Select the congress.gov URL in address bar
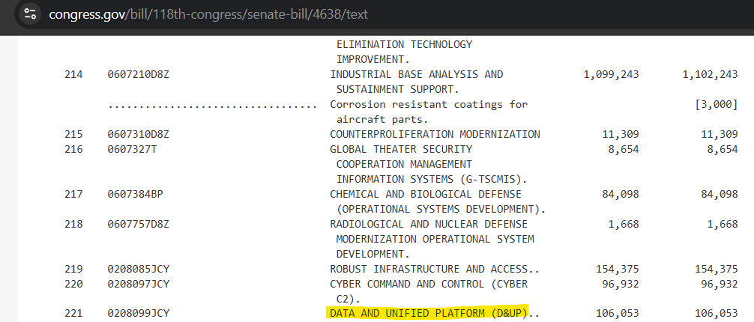This screenshot has width=754, height=322. pos(208,14)
